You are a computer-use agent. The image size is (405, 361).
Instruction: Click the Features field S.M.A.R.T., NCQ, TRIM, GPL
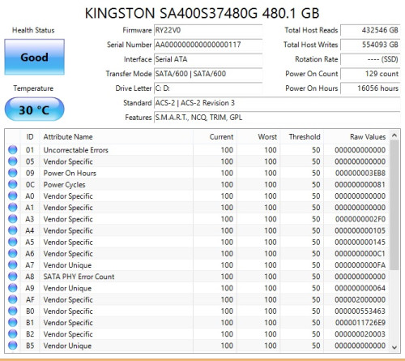277,118
